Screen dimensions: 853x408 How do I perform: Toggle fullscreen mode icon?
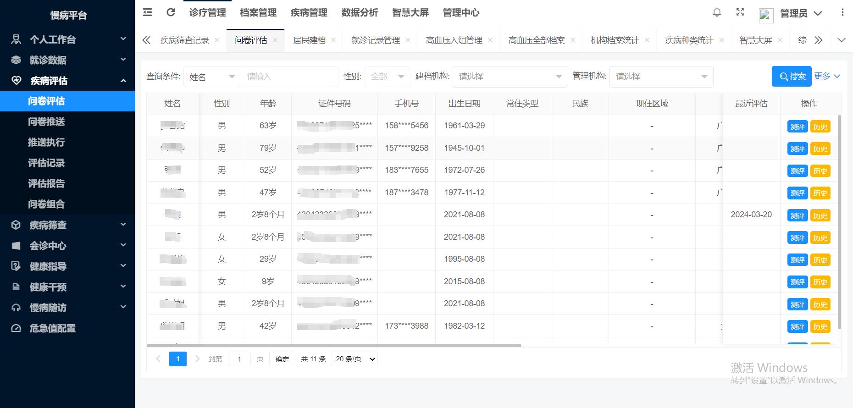tap(740, 12)
